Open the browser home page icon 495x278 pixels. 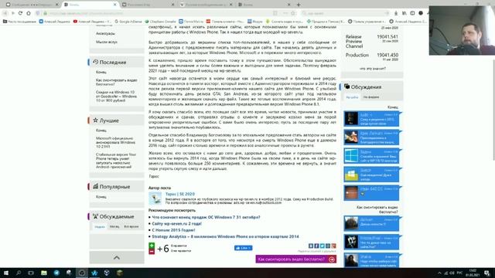click(29, 13)
